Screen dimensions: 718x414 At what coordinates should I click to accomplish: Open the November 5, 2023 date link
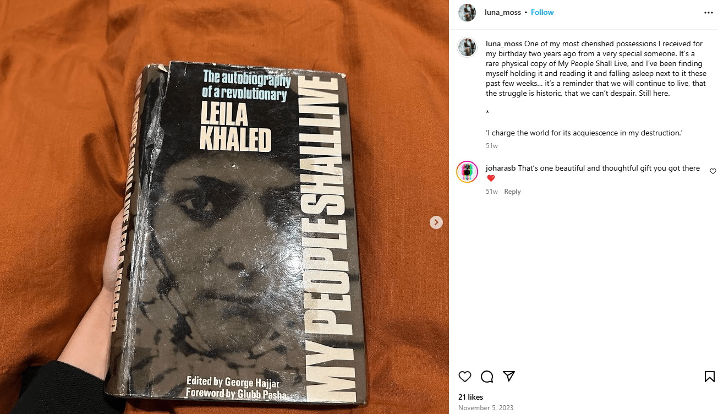[486, 408]
